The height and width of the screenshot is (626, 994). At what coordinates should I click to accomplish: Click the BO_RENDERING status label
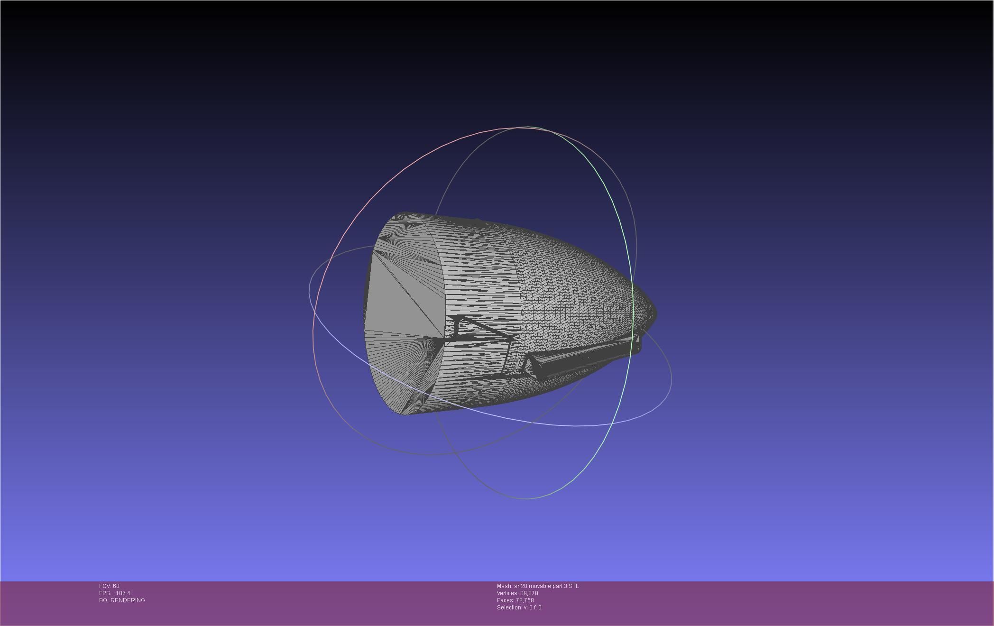[122, 600]
